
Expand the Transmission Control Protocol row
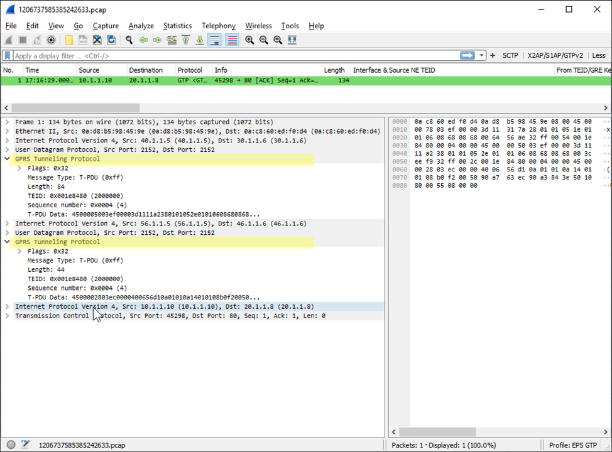click(x=7, y=316)
